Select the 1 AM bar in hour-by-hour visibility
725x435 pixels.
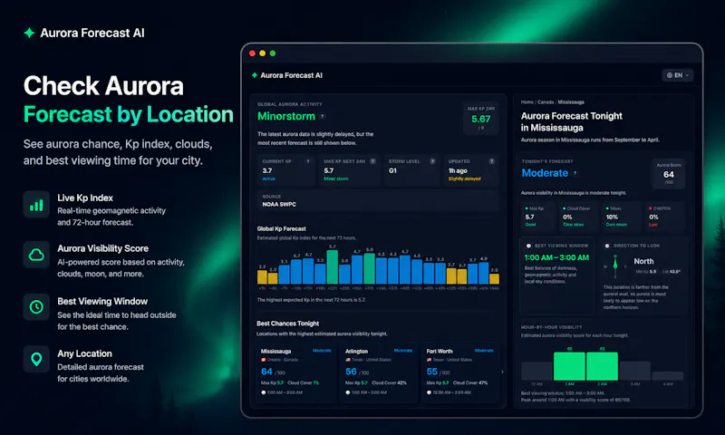tap(569, 366)
